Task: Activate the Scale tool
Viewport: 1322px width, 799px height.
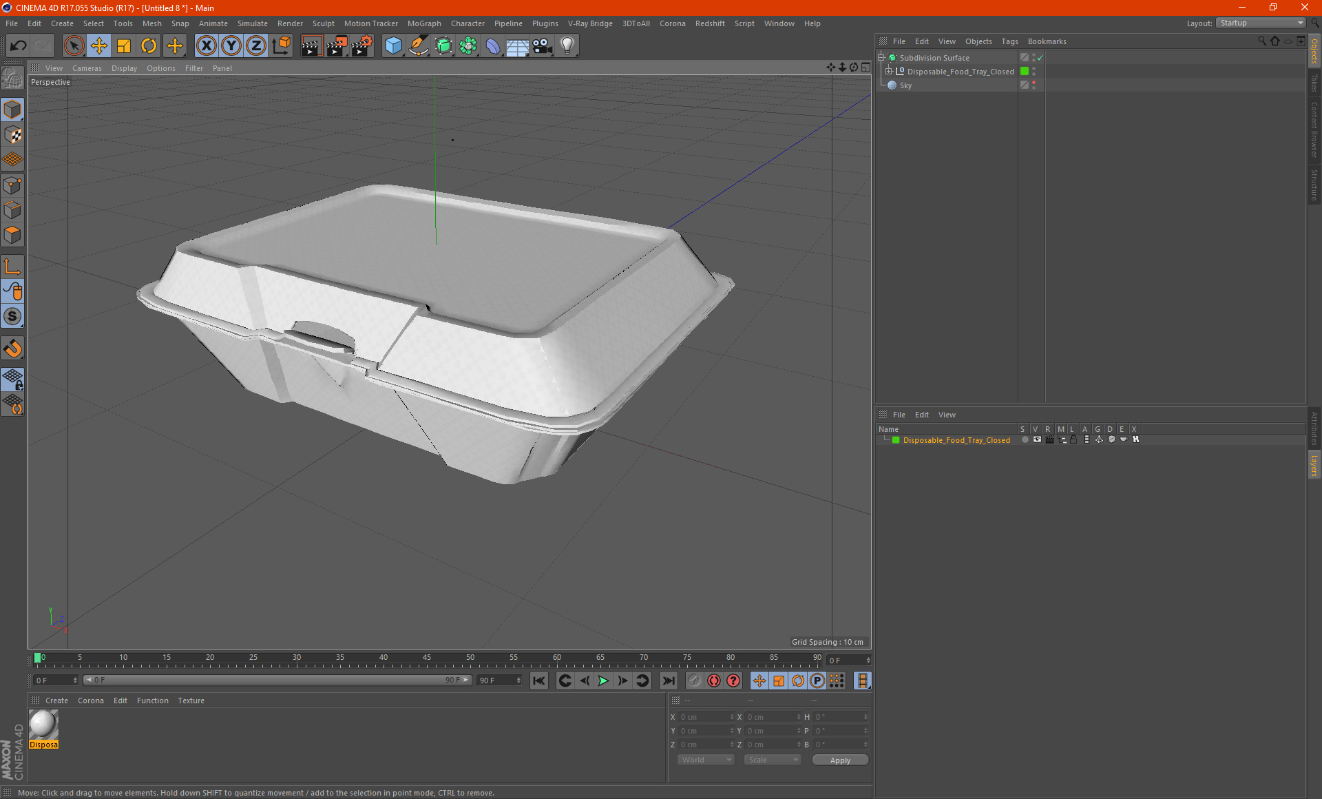Action: 124,46
